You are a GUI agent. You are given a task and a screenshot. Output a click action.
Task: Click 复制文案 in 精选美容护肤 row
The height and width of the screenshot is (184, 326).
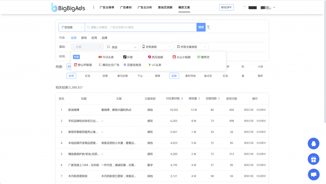click(x=249, y=154)
